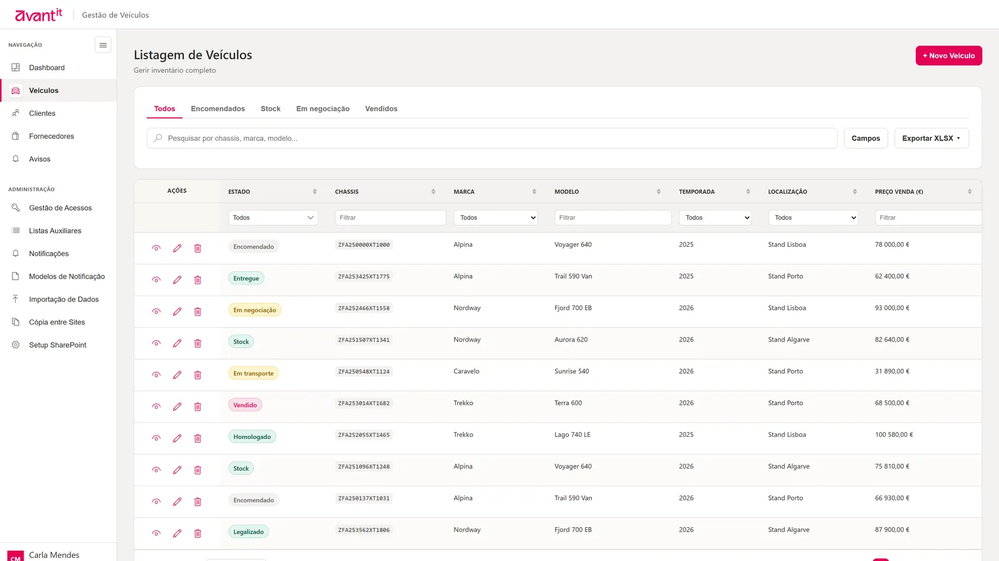Screen dimensions: 999x561
Task: Open the Marca filter dropdown
Action: pos(496,218)
